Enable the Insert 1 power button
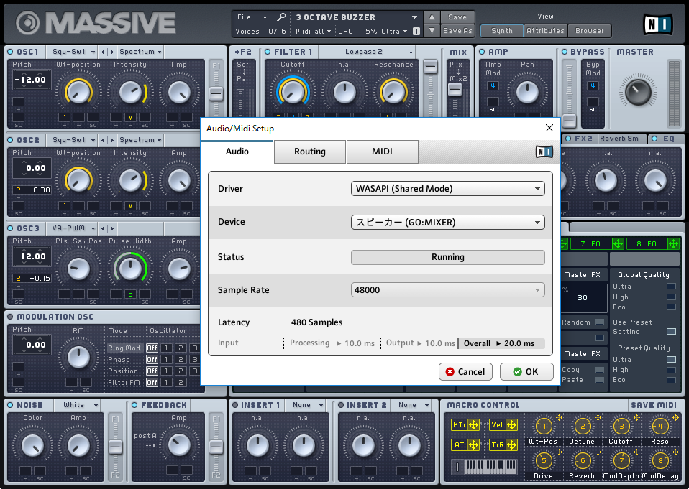Viewport: 689px width, 489px height. pos(235,405)
